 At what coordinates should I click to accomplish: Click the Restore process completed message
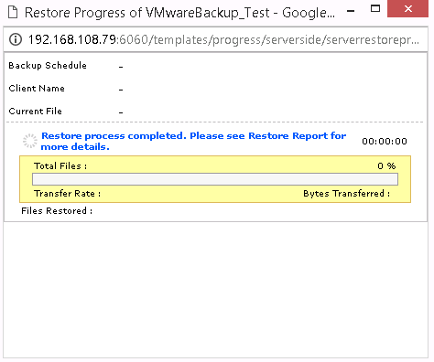click(193, 142)
